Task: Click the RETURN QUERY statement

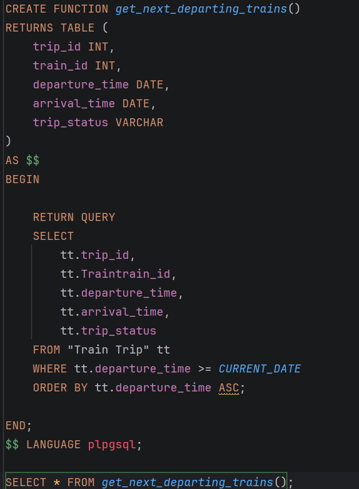Action: point(74,217)
